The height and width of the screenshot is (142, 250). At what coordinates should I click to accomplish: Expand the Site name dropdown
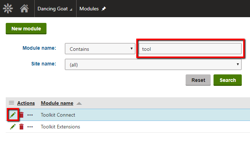point(153,64)
